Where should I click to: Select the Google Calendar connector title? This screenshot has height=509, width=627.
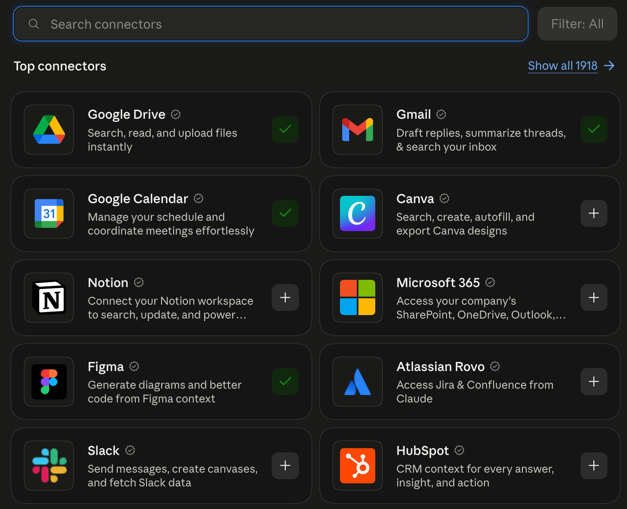(138, 199)
